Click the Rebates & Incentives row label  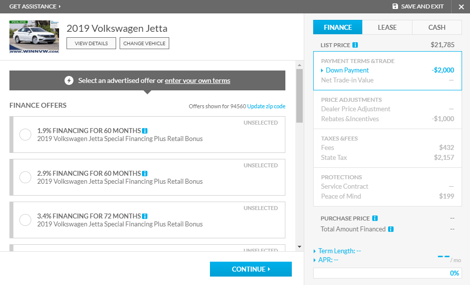coord(350,119)
